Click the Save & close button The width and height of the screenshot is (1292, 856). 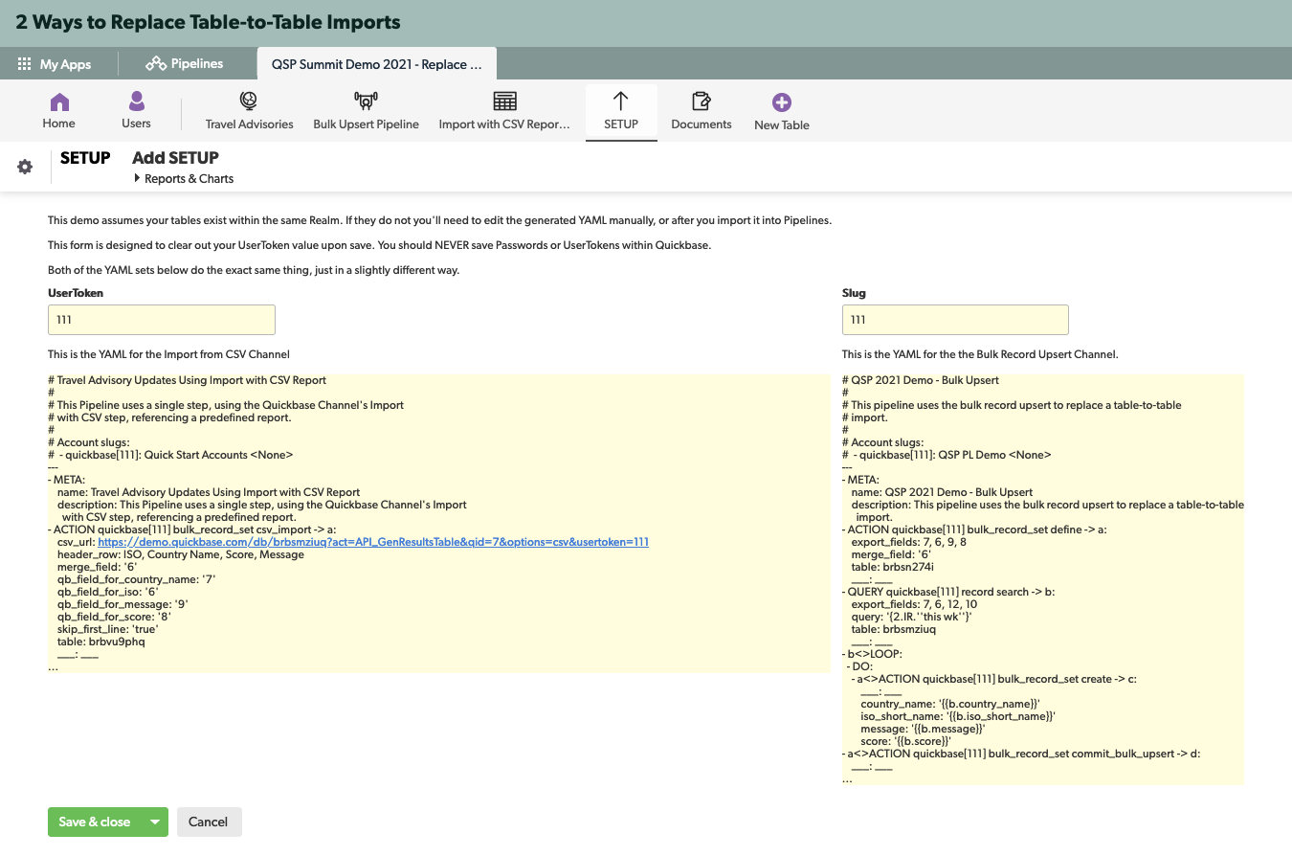(x=95, y=822)
